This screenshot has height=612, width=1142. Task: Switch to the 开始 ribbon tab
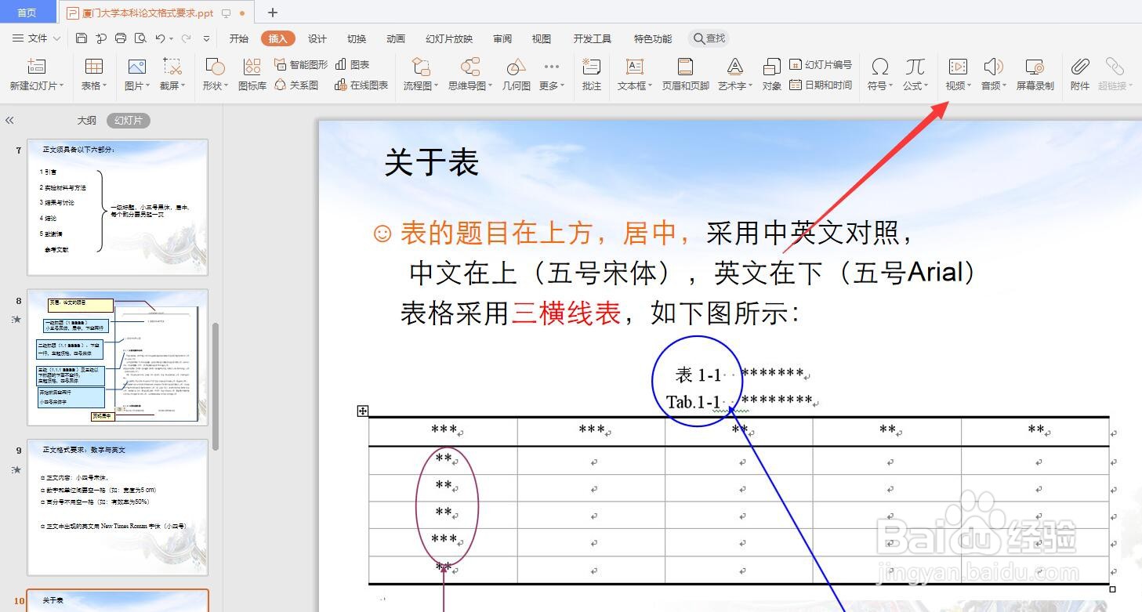point(239,38)
